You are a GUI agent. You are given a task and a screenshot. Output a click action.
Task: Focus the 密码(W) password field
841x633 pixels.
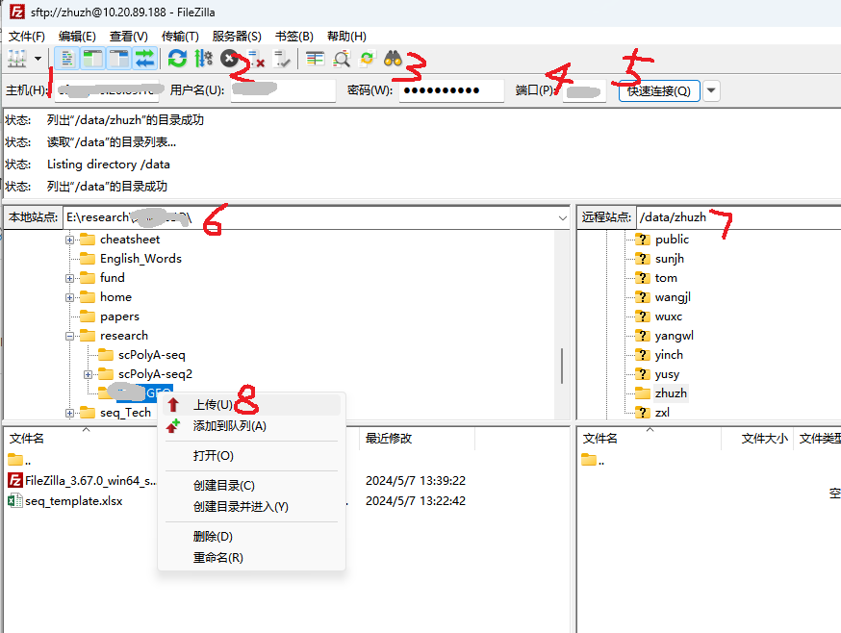tap(451, 90)
